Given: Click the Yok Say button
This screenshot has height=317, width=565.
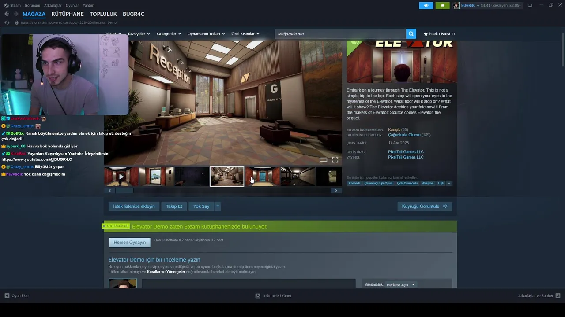Looking at the screenshot, I should [201, 206].
